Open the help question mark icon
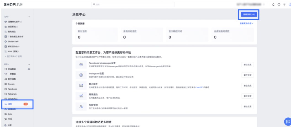 pos(279,5)
